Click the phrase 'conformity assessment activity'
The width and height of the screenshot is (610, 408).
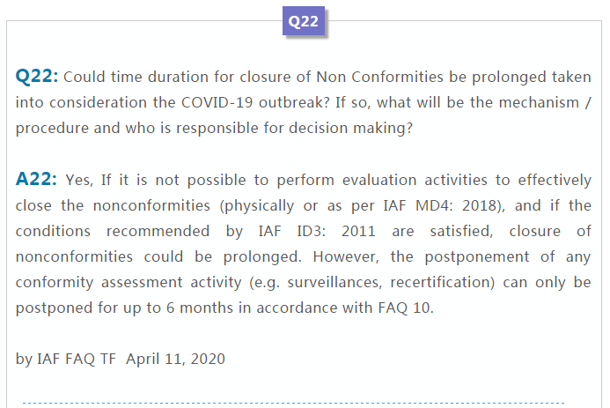click(x=129, y=282)
